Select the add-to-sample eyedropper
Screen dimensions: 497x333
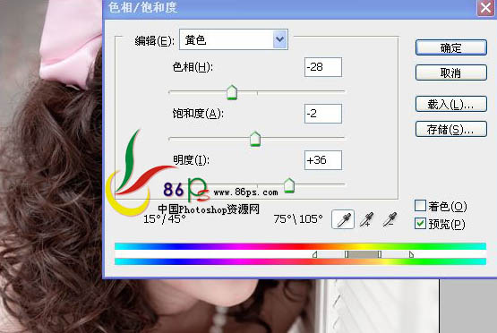[x=367, y=219]
